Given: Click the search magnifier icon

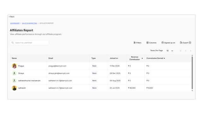Looking at the screenshot, I should 13,43.
